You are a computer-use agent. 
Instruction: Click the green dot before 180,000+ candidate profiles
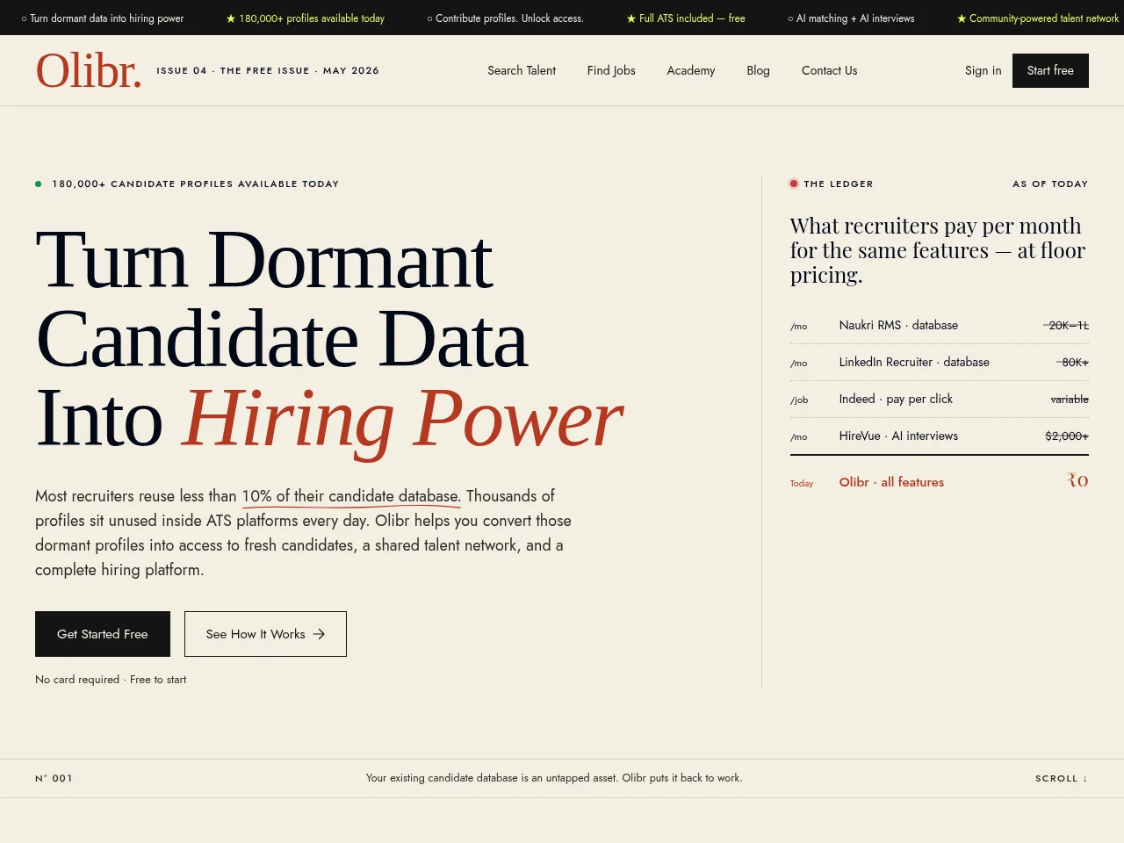(39, 184)
